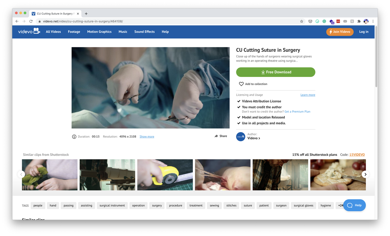Show previous similar clips with left arrow
This screenshot has width=390, height=236.
tap(21, 174)
